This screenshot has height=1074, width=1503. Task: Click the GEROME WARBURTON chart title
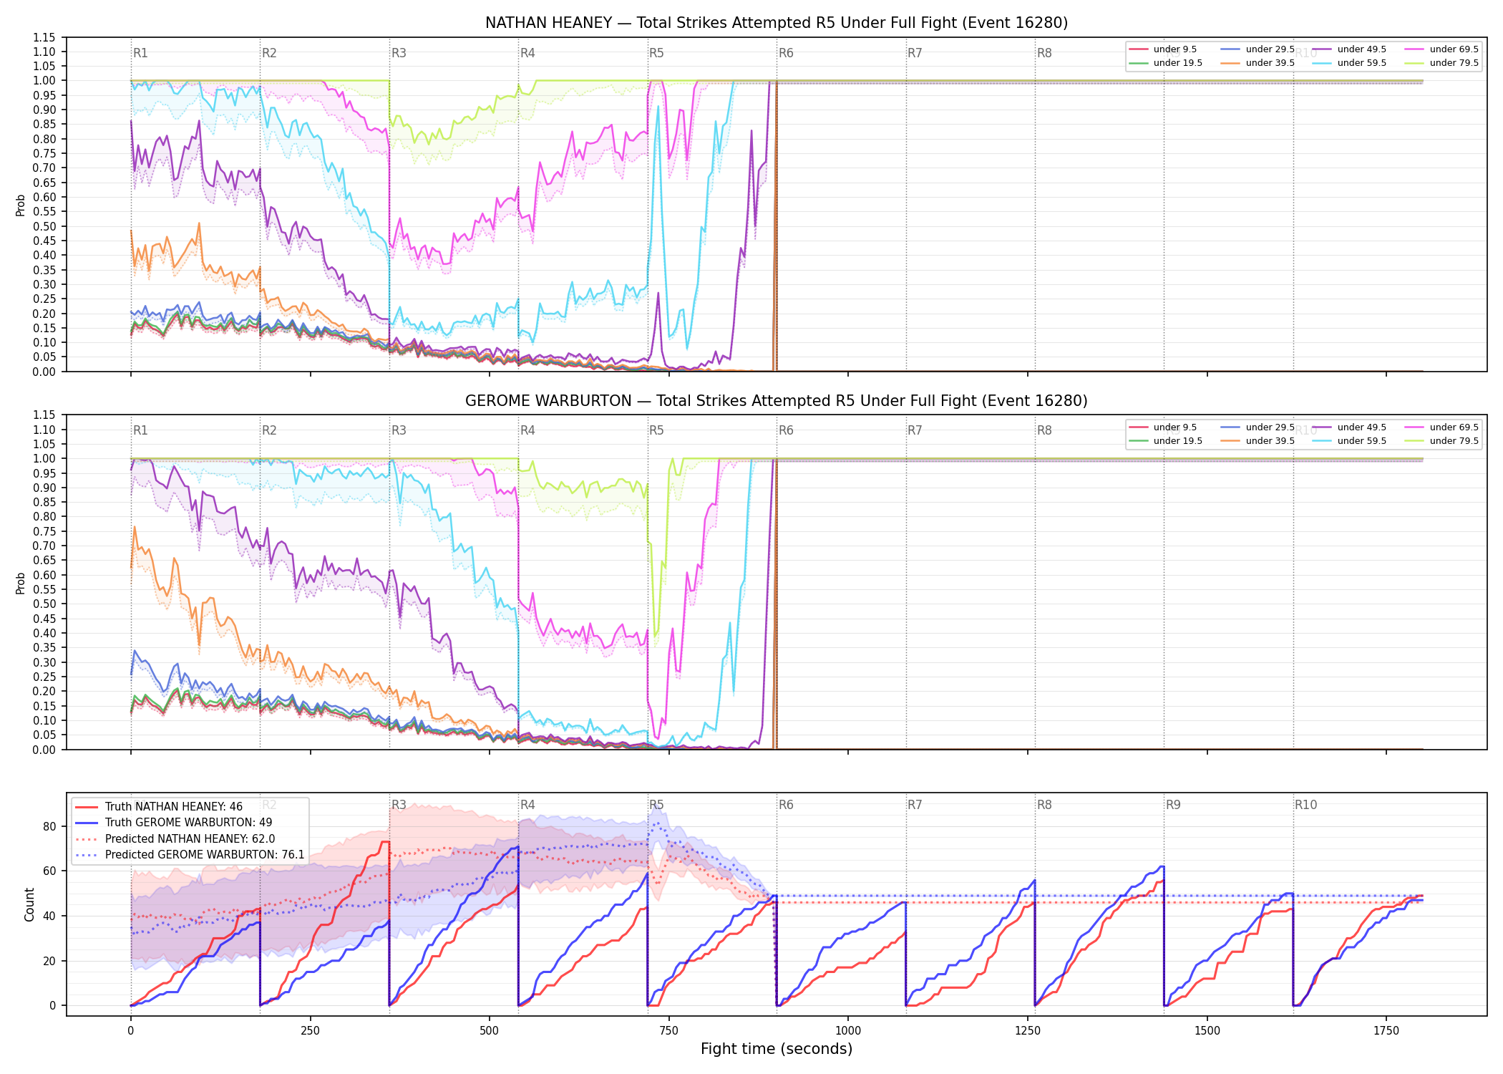(777, 401)
